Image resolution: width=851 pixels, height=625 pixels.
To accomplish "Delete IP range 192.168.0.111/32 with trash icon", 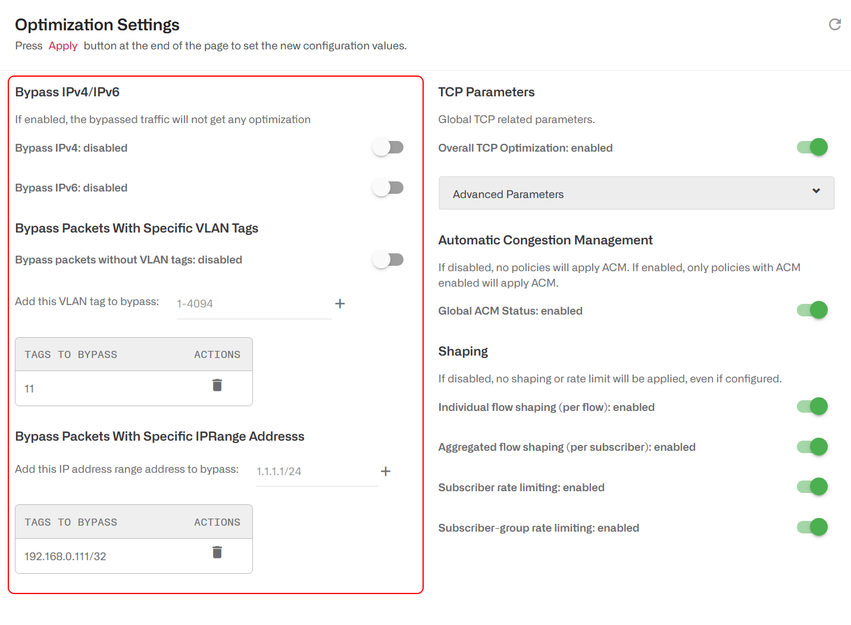I will pyautogui.click(x=217, y=552).
